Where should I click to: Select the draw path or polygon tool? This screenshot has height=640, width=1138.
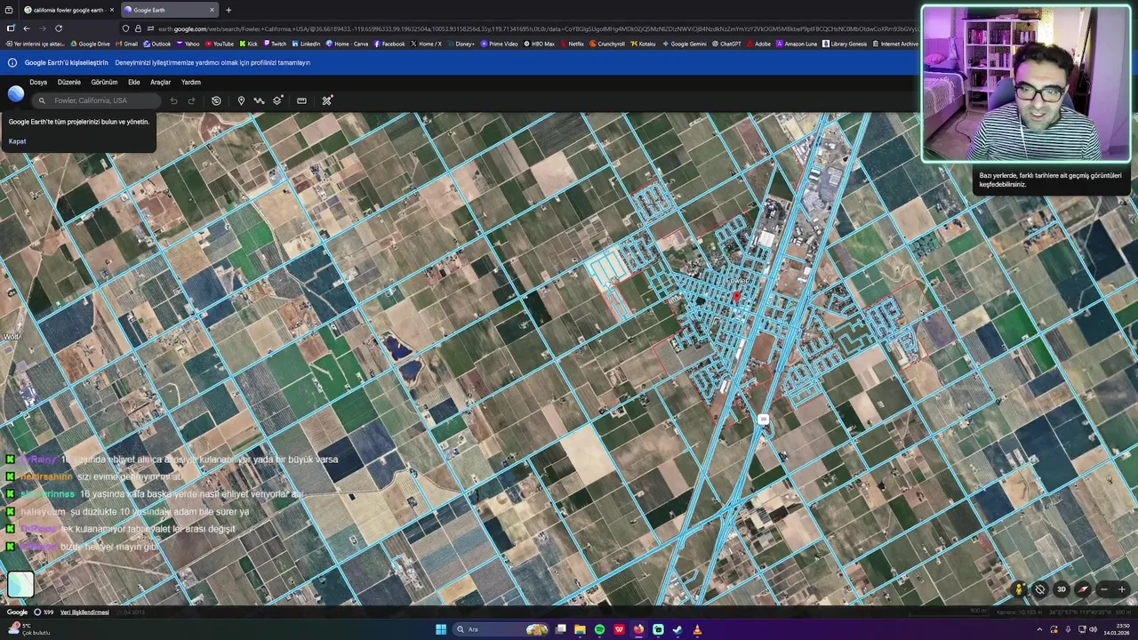[259, 100]
